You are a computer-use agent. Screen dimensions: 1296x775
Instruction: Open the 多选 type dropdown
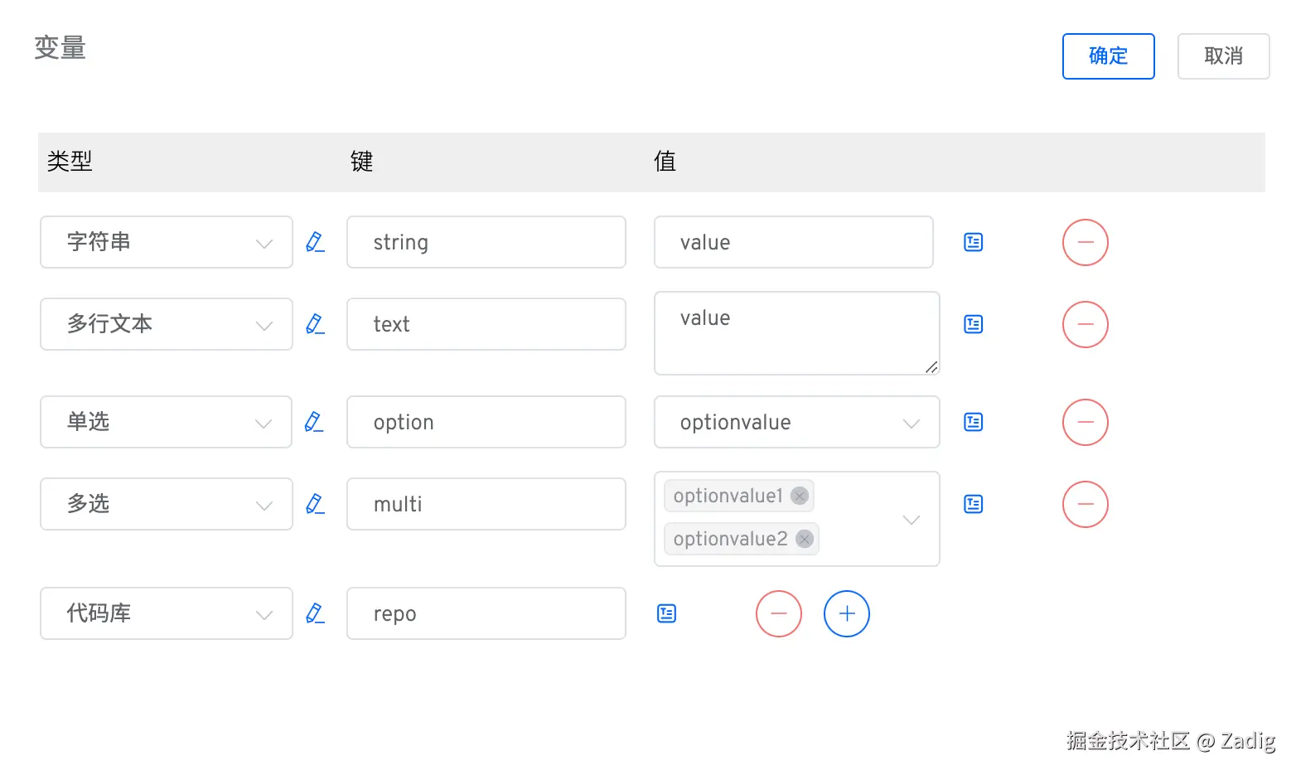click(167, 504)
